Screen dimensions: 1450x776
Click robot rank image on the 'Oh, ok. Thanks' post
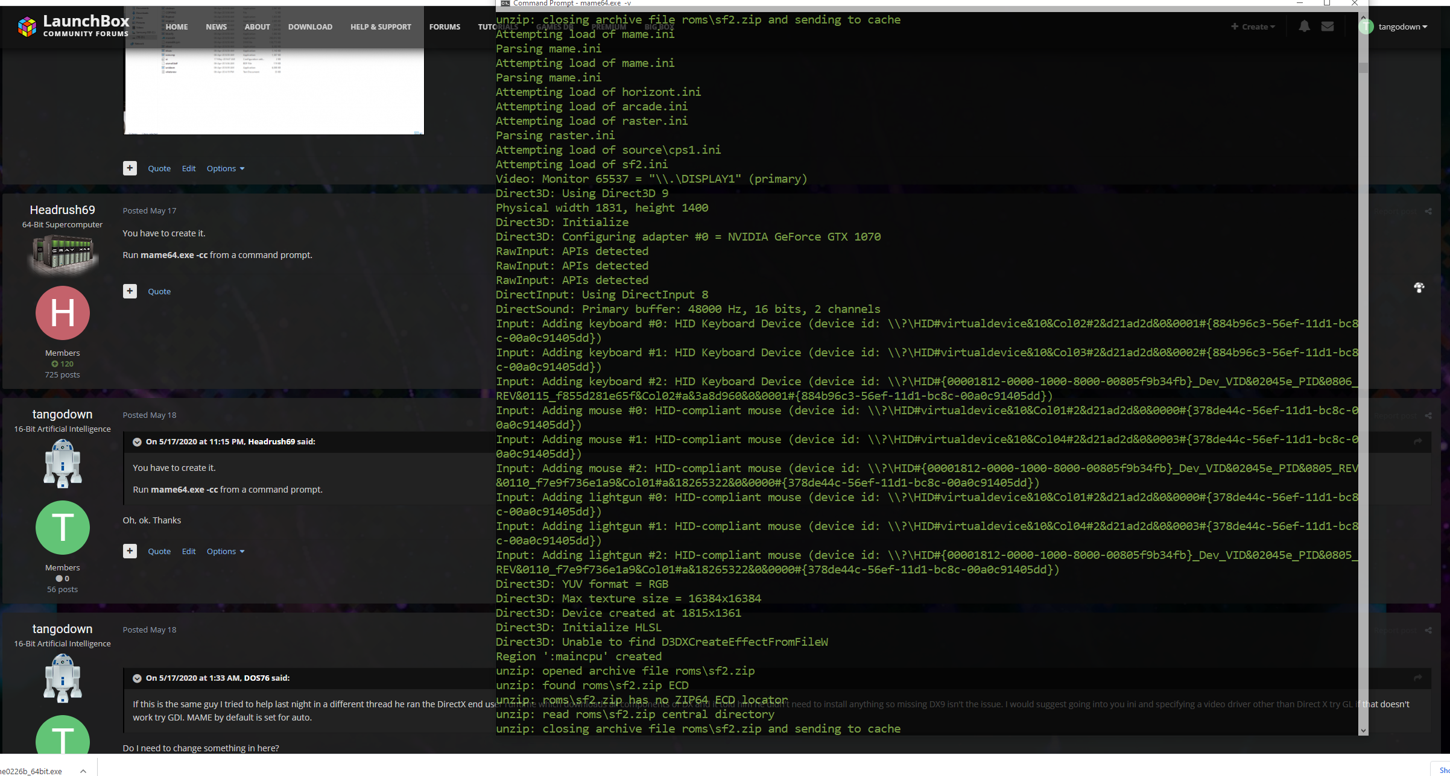point(62,463)
